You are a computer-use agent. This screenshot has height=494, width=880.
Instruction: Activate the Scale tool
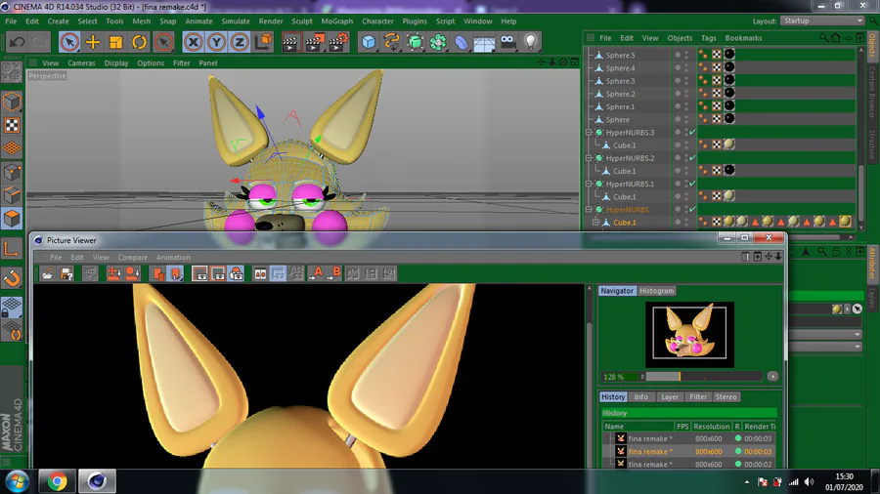tap(115, 42)
